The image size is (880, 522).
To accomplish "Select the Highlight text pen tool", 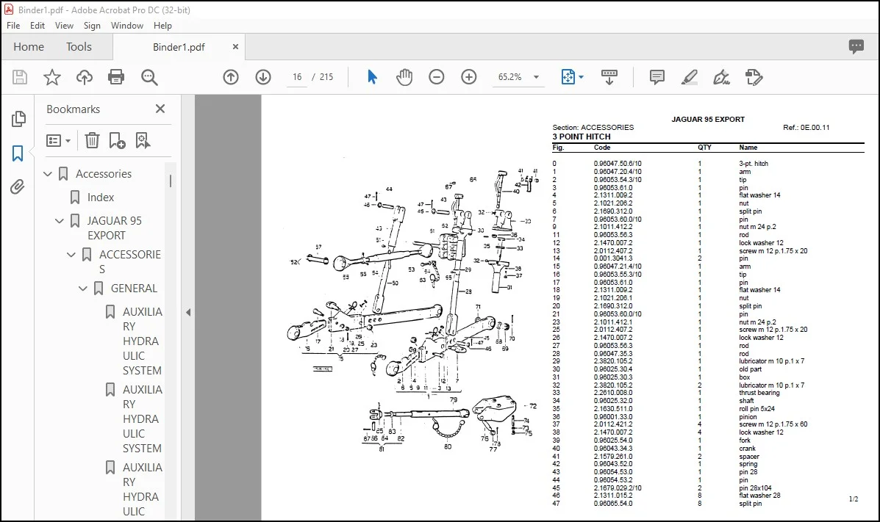I will click(689, 77).
